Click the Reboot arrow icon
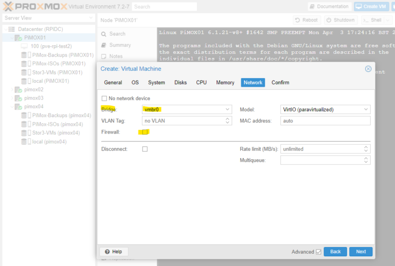 [x=297, y=20]
